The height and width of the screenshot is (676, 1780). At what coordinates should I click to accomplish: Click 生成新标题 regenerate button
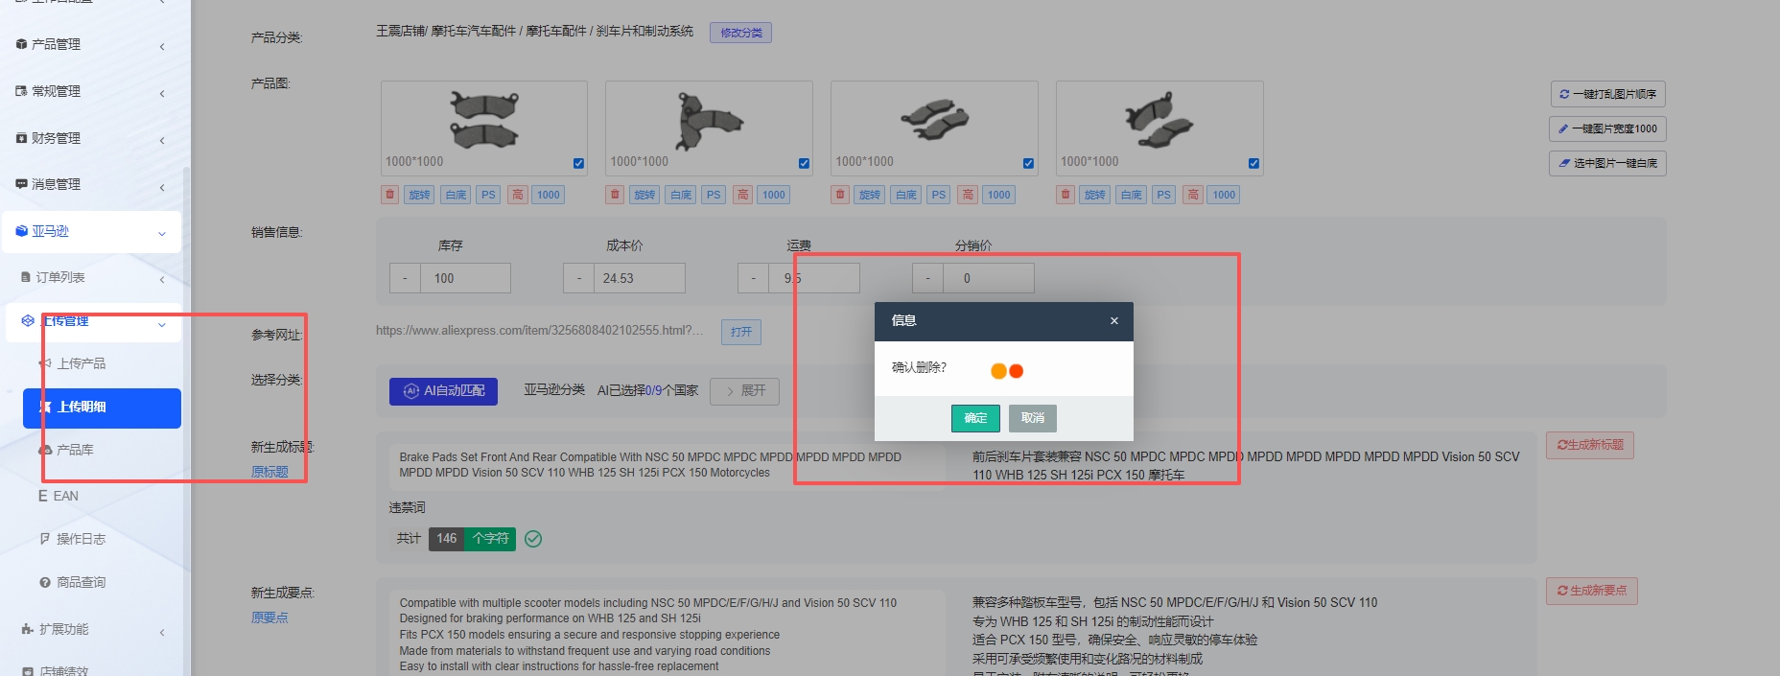click(1589, 445)
